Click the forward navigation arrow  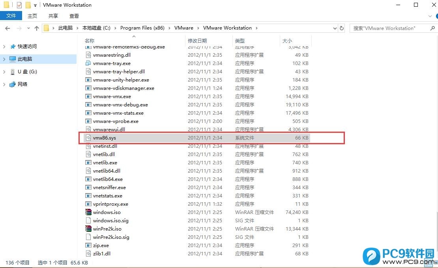tap(19, 28)
